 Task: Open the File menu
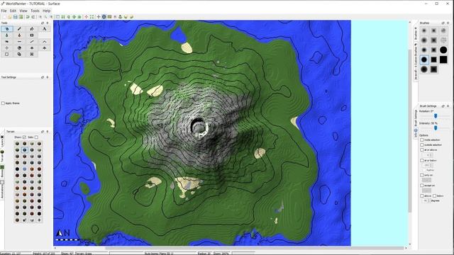pyautogui.click(x=4, y=11)
